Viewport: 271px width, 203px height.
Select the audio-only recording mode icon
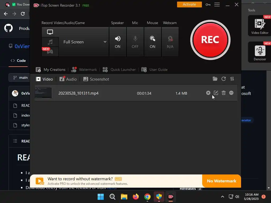tap(50, 42)
